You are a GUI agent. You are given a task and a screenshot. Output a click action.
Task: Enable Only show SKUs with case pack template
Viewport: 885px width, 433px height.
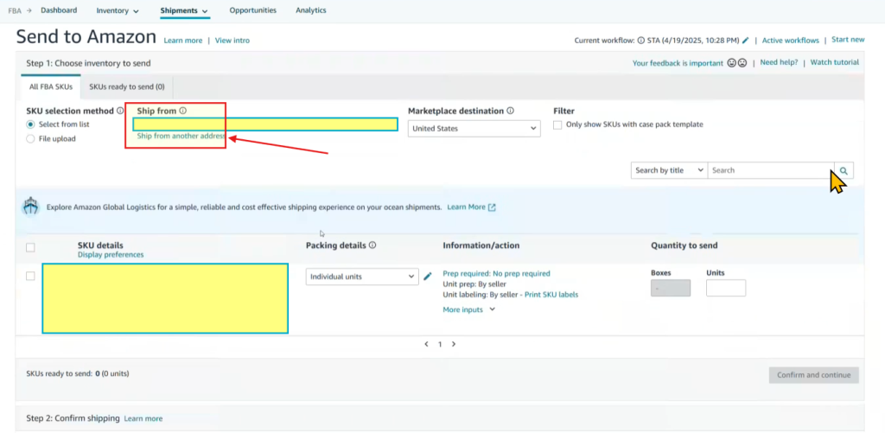[x=558, y=124]
